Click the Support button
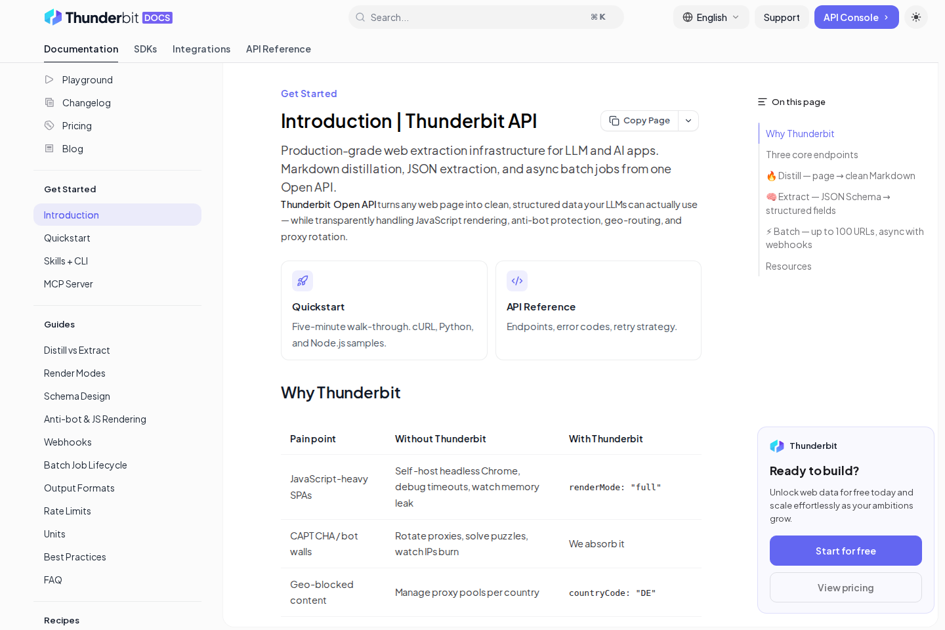The width and height of the screenshot is (945, 630). tap(782, 17)
